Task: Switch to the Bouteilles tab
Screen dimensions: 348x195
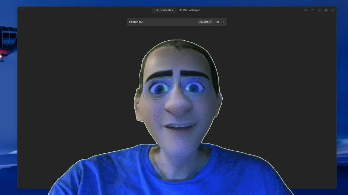Action: [164, 10]
